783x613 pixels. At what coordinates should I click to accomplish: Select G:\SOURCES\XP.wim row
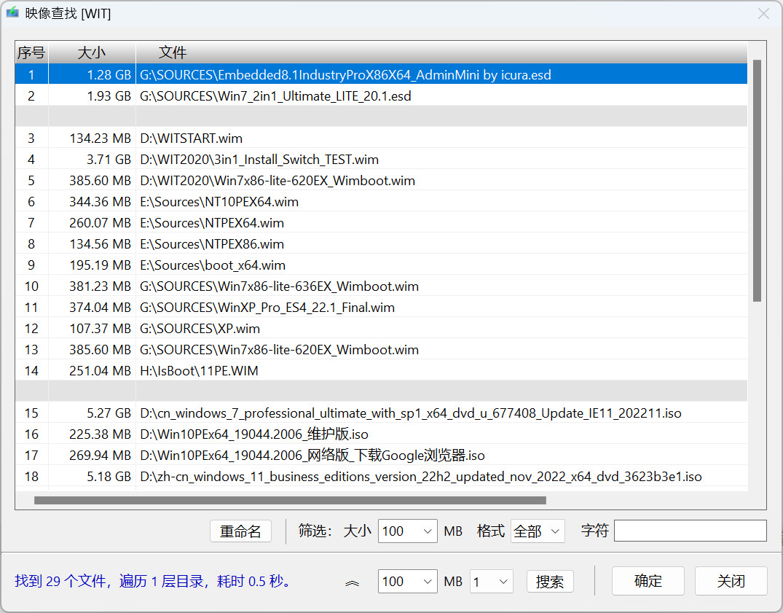pos(381,329)
